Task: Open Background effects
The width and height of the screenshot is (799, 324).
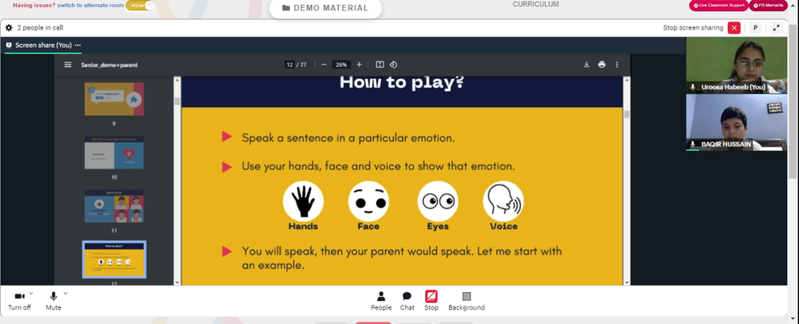Action: 467,301
